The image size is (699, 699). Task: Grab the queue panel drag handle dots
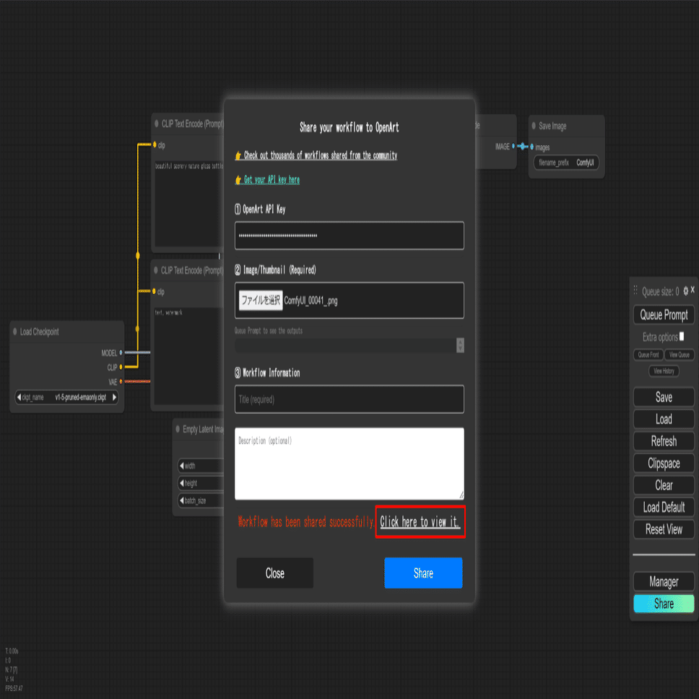coord(635,290)
